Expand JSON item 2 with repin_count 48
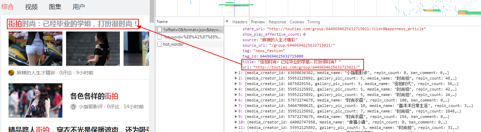The image size is (481, 132). pos(236,78)
